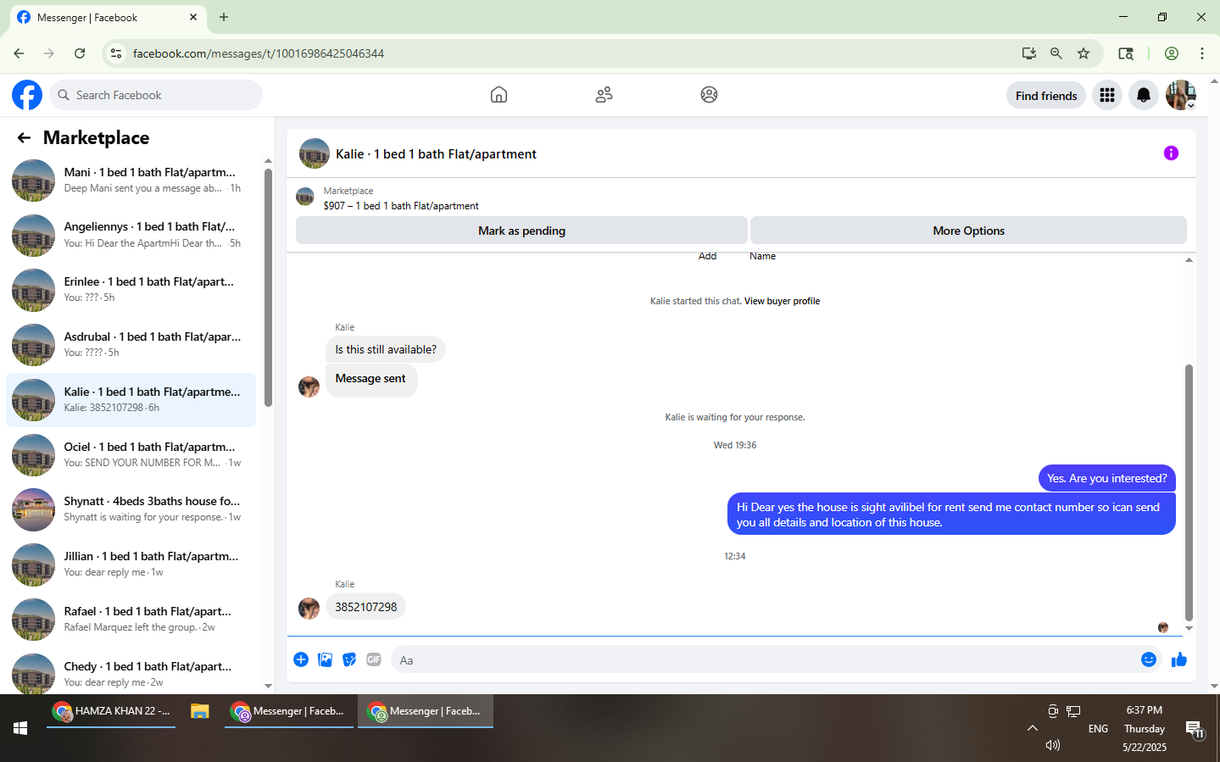The width and height of the screenshot is (1220, 762).
Task: Open conversation information purple icon
Action: pos(1171,153)
